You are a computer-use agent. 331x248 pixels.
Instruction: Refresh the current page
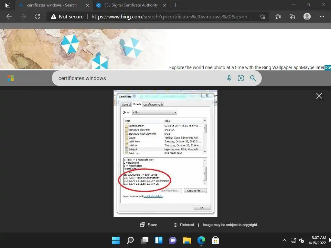click(x=37, y=16)
